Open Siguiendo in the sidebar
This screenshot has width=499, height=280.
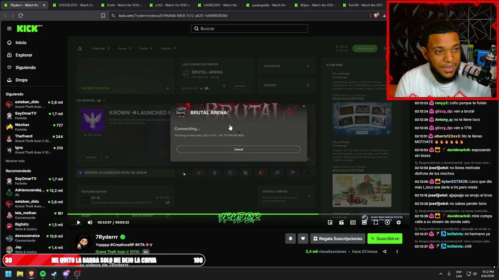[25, 68]
